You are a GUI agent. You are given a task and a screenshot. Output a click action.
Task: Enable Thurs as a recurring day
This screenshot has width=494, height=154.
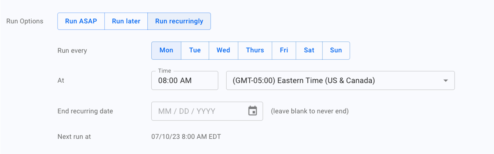(255, 50)
